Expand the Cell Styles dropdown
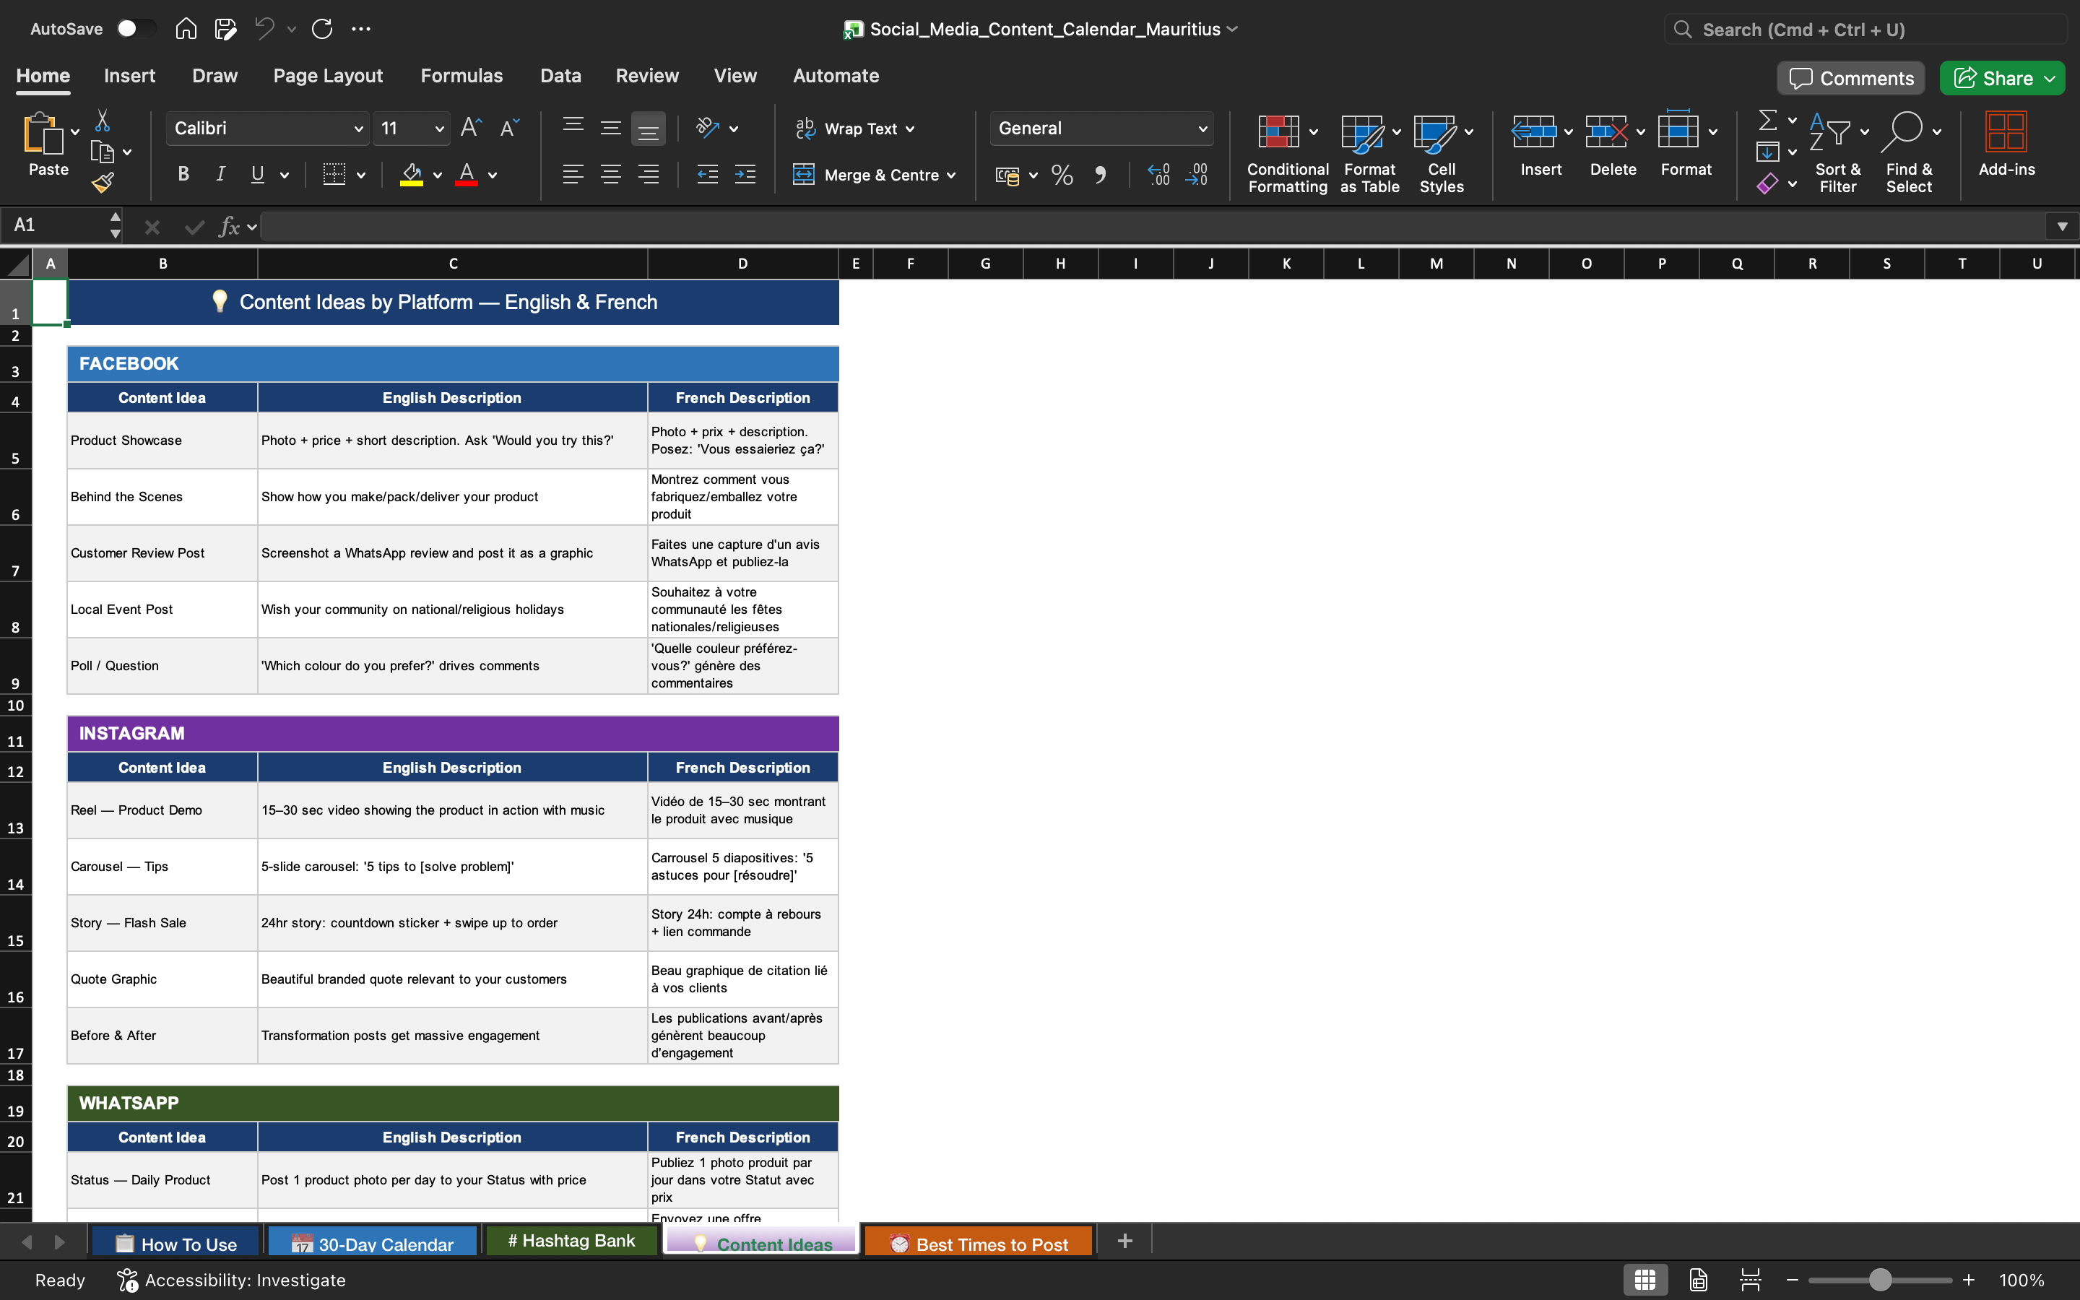 click(1469, 132)
